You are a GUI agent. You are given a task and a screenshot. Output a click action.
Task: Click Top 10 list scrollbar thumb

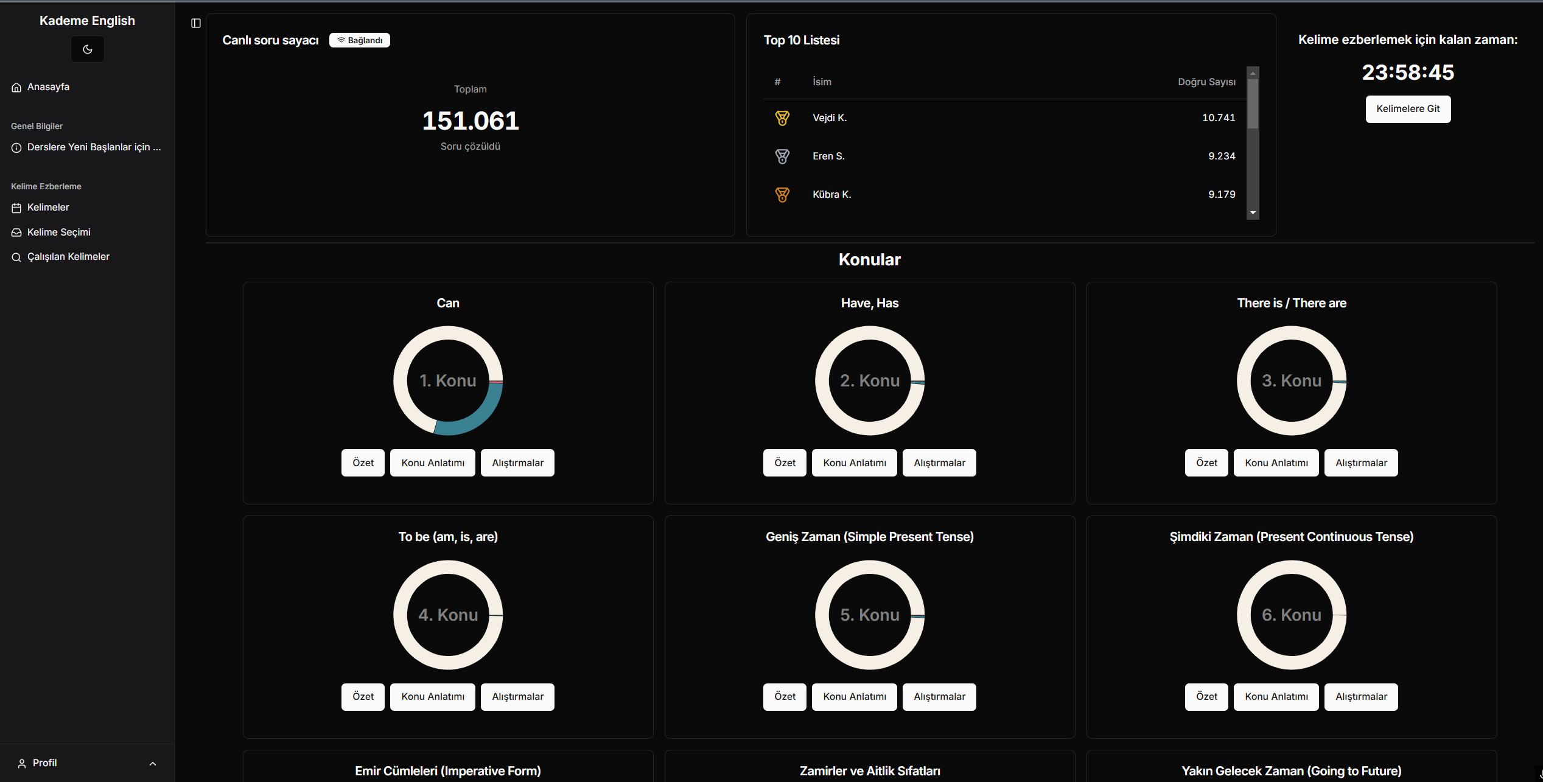click(1253, 104)
